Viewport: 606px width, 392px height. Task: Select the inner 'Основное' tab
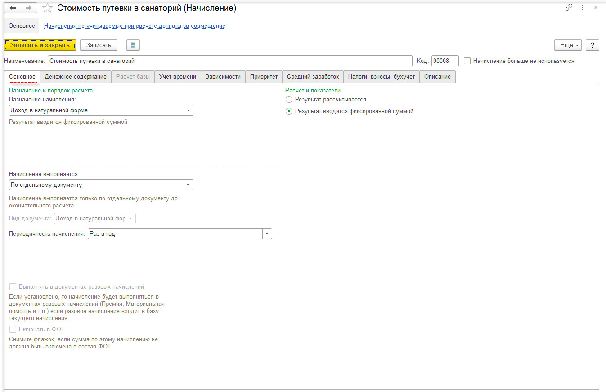click(22, 76)
